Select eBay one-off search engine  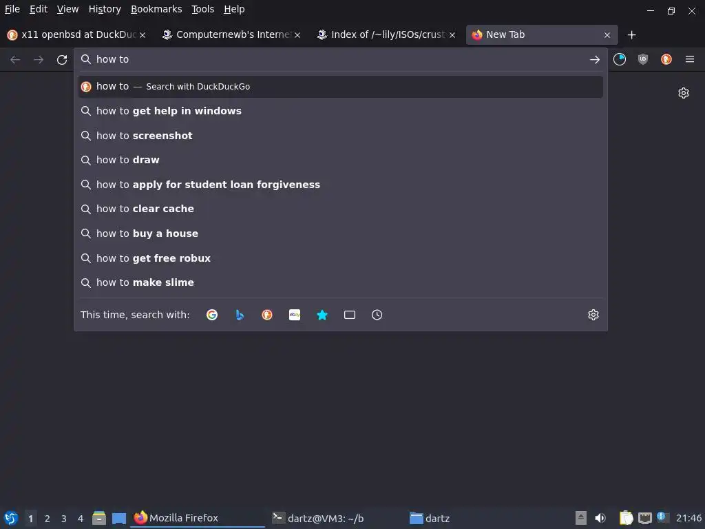295,315
